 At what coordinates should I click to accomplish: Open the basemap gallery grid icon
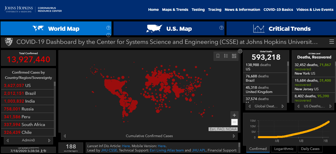tap(234, 56)
